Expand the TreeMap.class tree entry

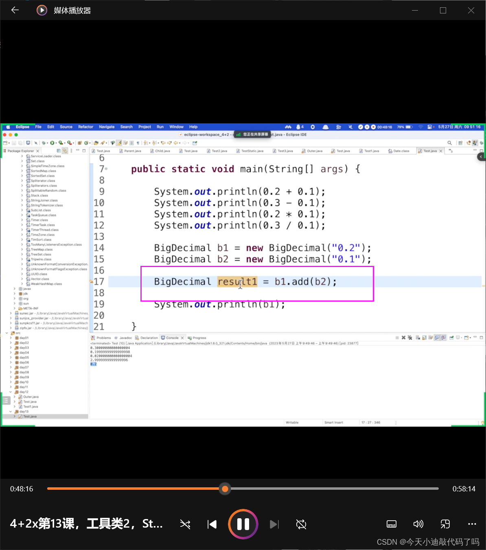coord(22,249)
